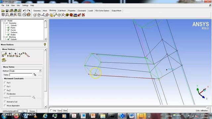Click the Move Vertices help lightbulb icon

coord(45,45)
